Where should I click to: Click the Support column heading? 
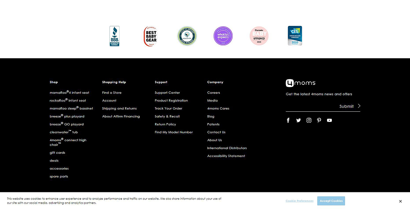coord(161,82)
